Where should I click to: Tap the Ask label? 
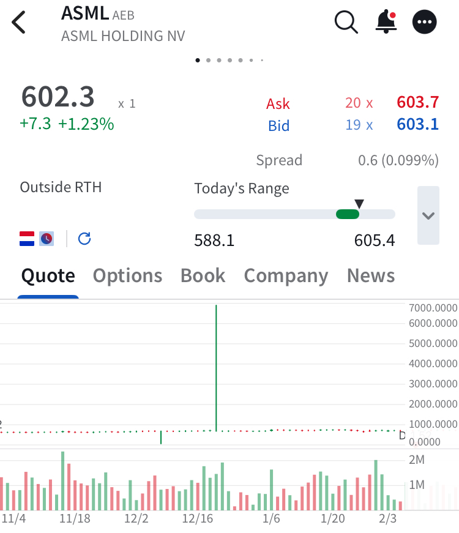(x=278, y=104)
